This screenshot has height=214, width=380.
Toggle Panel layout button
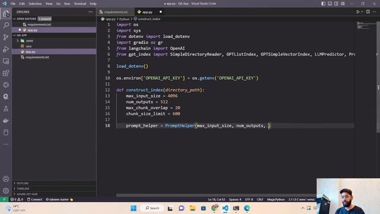coord(330,4)
